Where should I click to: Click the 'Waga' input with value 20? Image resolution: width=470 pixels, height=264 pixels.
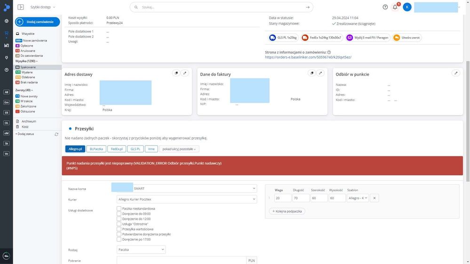(x=283, y=198)
